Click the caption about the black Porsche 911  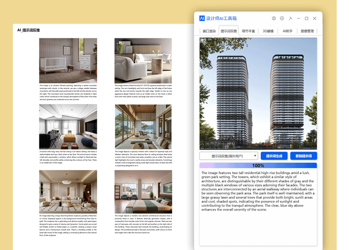[143, 91]
